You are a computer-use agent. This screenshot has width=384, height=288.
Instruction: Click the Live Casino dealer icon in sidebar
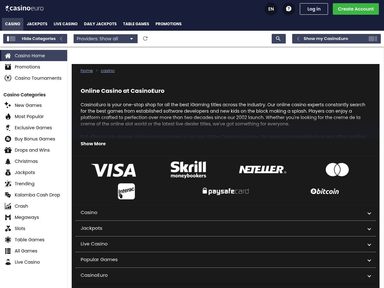8,262
